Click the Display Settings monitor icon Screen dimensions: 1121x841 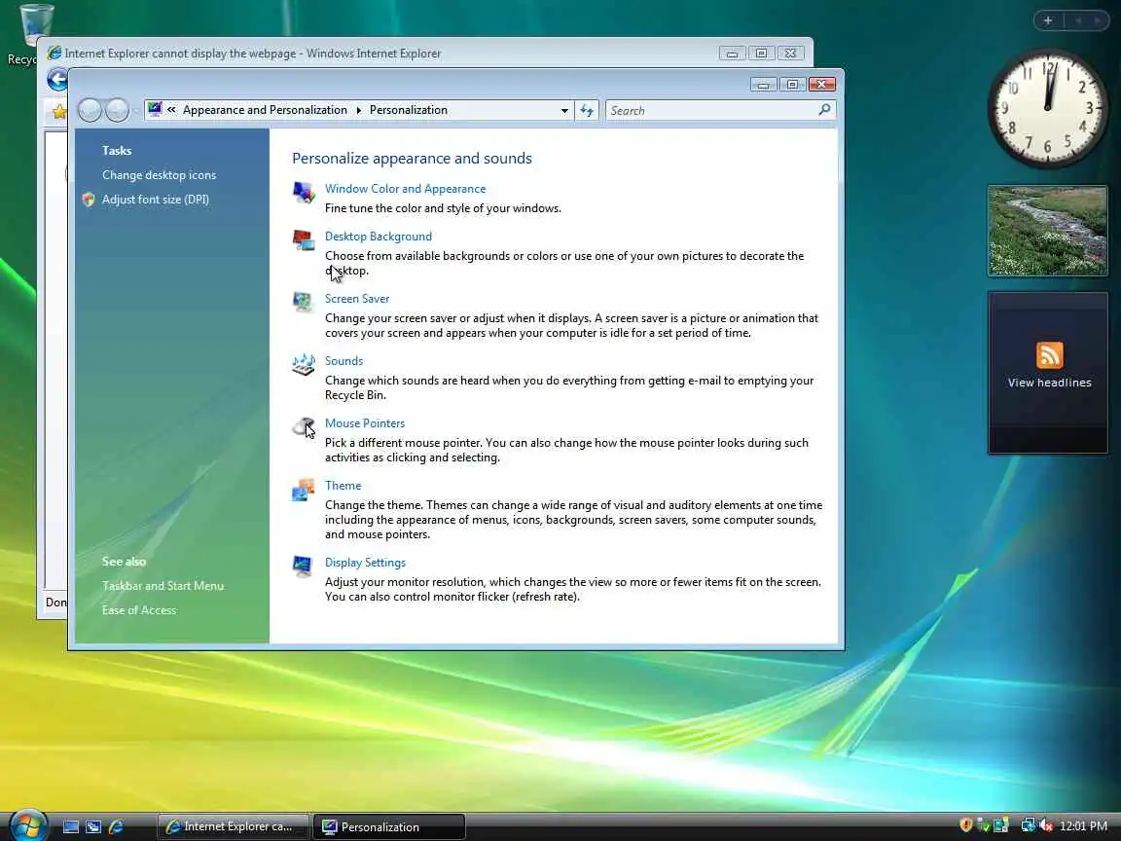pos(304,567)
